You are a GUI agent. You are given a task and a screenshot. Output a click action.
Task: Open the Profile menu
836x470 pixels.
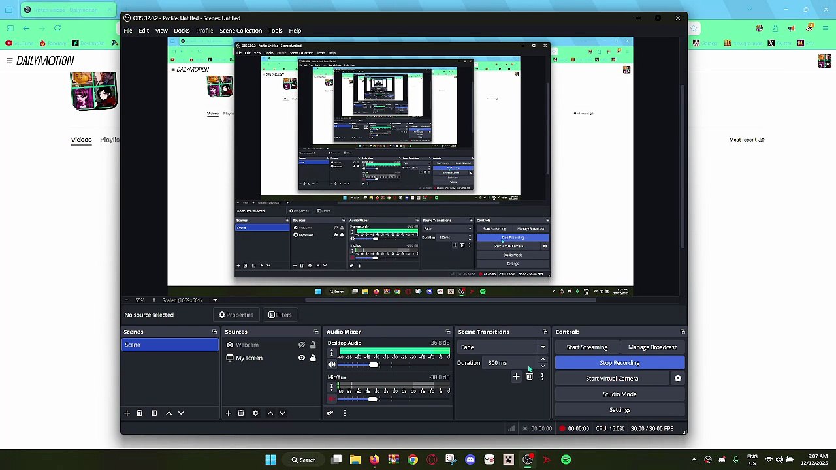point(204,31)
